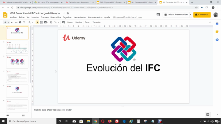
Task: Switch to the 001 Formatos del IFC tab
Action: tap(142, 2)
